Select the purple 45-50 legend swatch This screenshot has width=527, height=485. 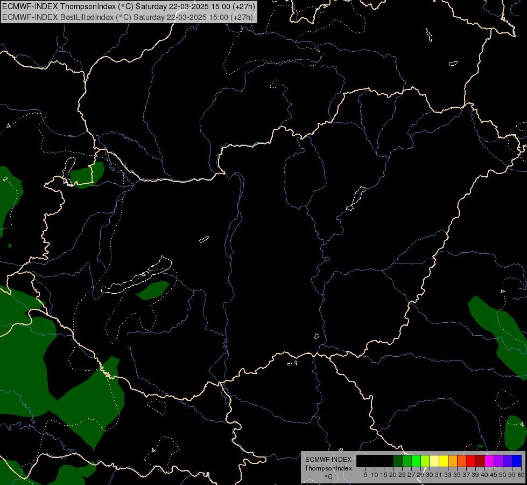click(498, 461)
